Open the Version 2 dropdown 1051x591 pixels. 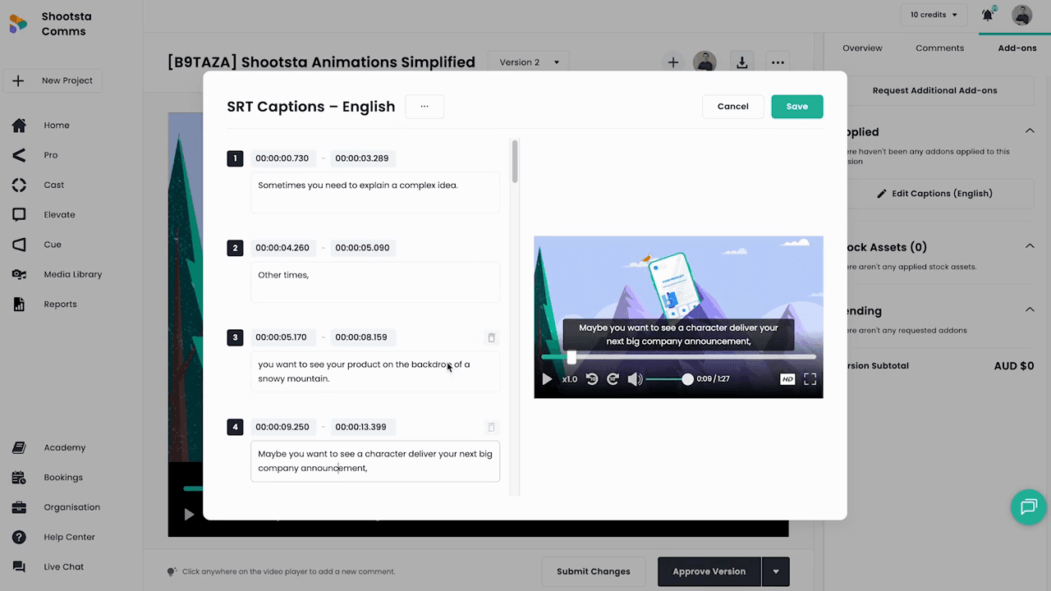528,62
